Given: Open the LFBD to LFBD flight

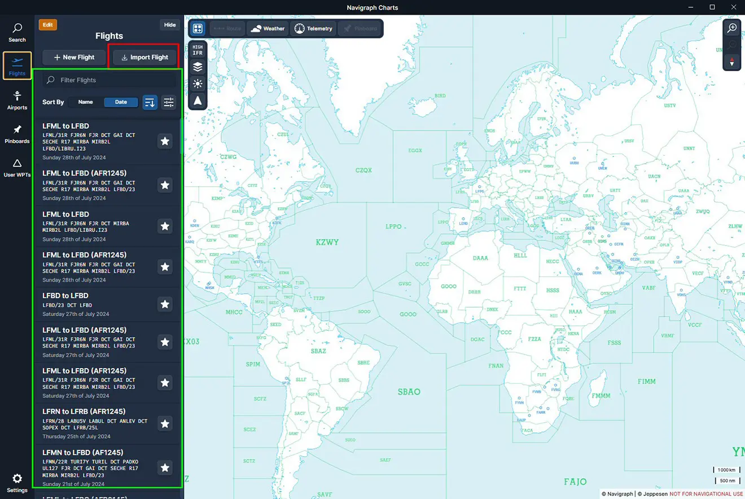Looking at the screenshot, I should point(107,304).
